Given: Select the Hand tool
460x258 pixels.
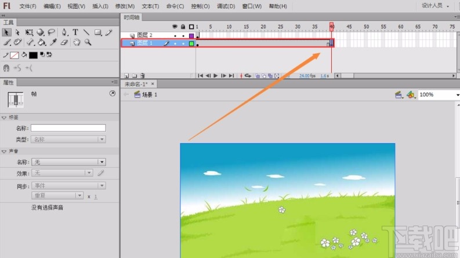Looking at the screenshot, I should click(77, 42).
